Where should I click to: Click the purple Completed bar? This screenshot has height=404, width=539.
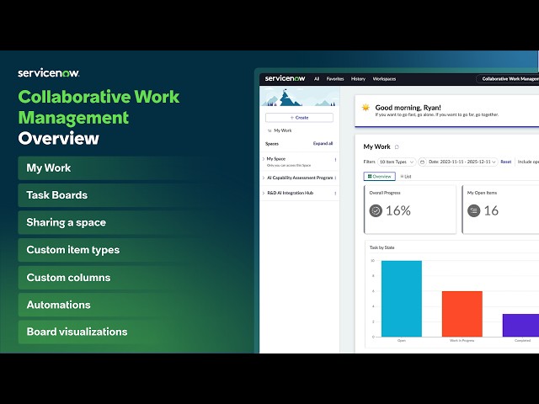(x=520, y=326)
